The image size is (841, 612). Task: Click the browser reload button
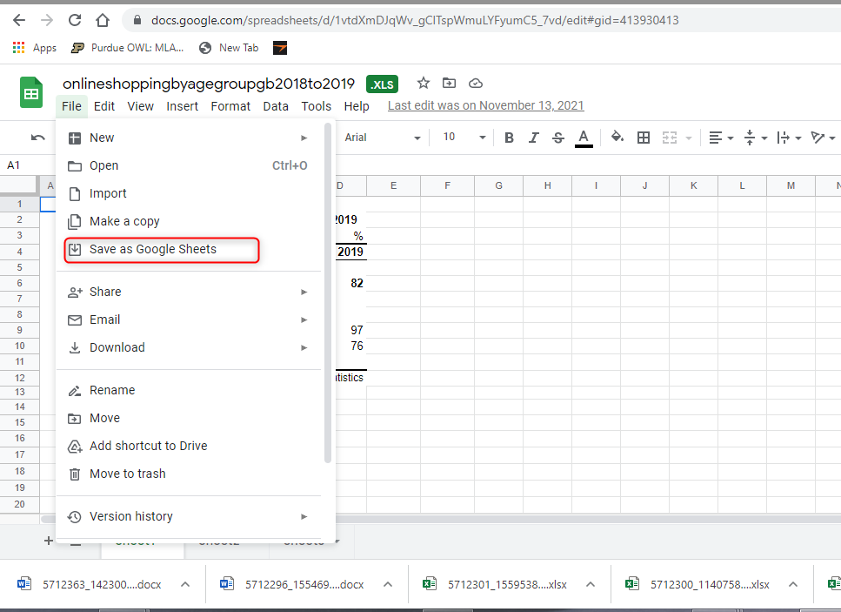pyautogui.click(x=75, y=20)
